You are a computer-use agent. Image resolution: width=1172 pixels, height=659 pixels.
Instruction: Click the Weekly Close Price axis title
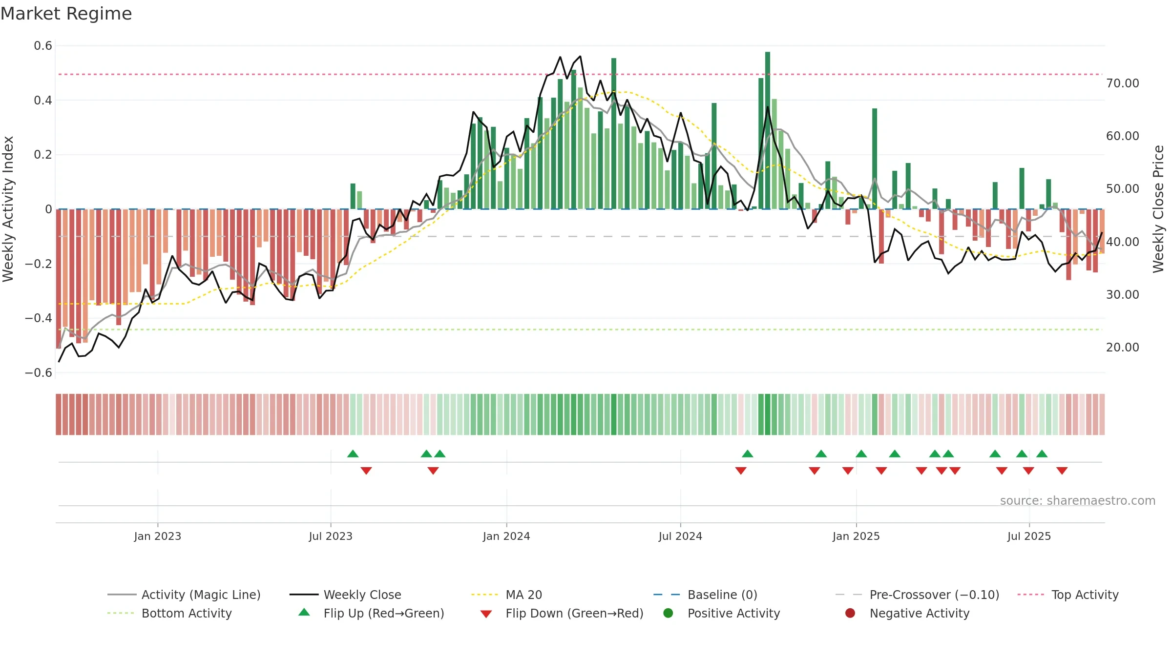tap(1158, 209)
